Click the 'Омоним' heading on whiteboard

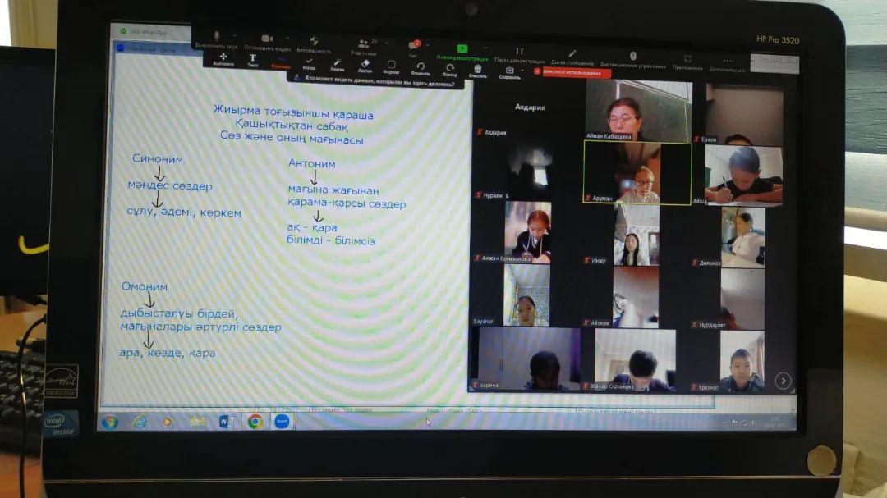click(145, 286)
